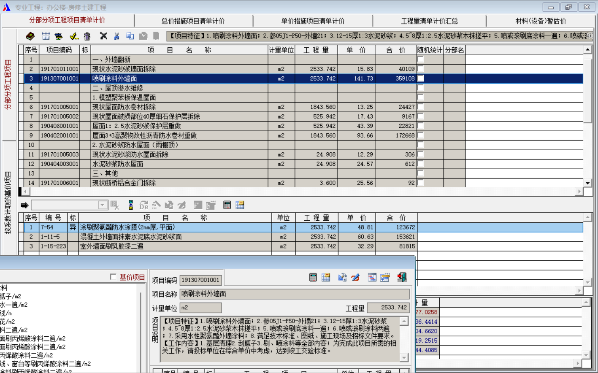This screenshot has height=373, width=598.
Task: Click the copy pages icon in top toolbar
Action: 130,36
